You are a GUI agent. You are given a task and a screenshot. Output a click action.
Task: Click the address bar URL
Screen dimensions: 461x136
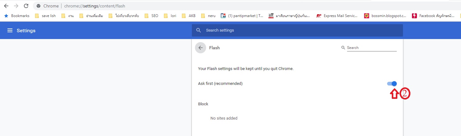95,6
